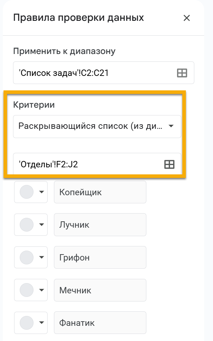Expand color arrow next to Фанатик
Viewport: 213px width, 341px height.
[41, 322]
